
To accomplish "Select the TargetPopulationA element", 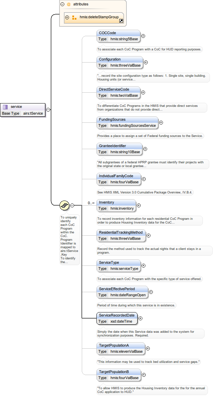I will [113, 345].
